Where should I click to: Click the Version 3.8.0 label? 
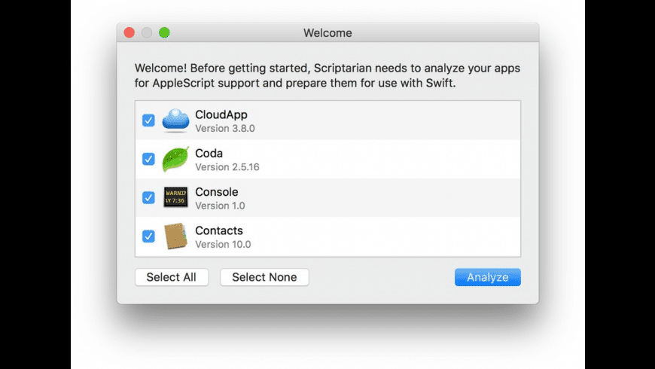tap(225, 128)
